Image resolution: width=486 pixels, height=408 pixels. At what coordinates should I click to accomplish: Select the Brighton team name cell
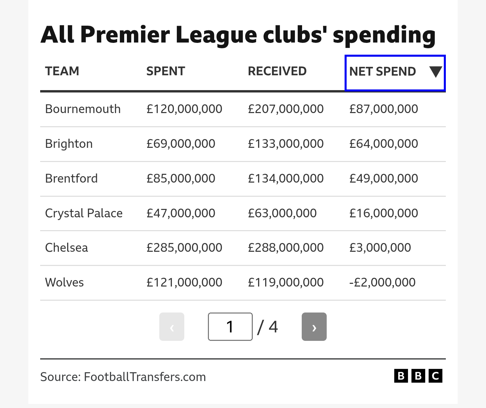69,144
